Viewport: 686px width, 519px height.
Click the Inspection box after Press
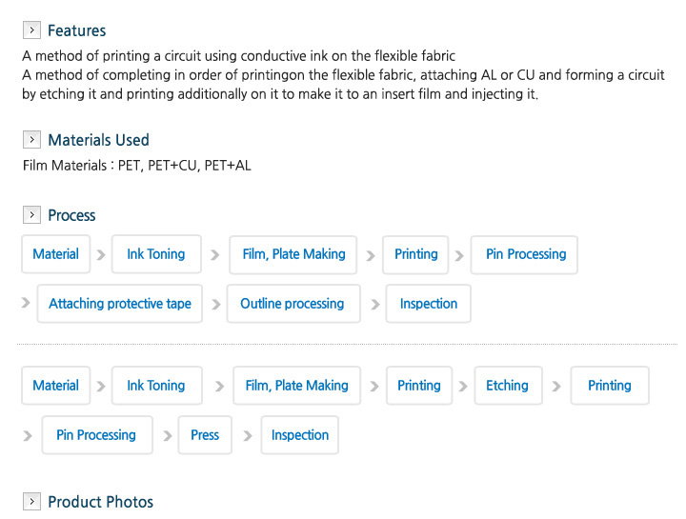coord(300,435)
